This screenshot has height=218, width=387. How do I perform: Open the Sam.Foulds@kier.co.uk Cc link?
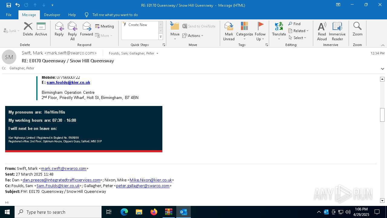point(58,186)
